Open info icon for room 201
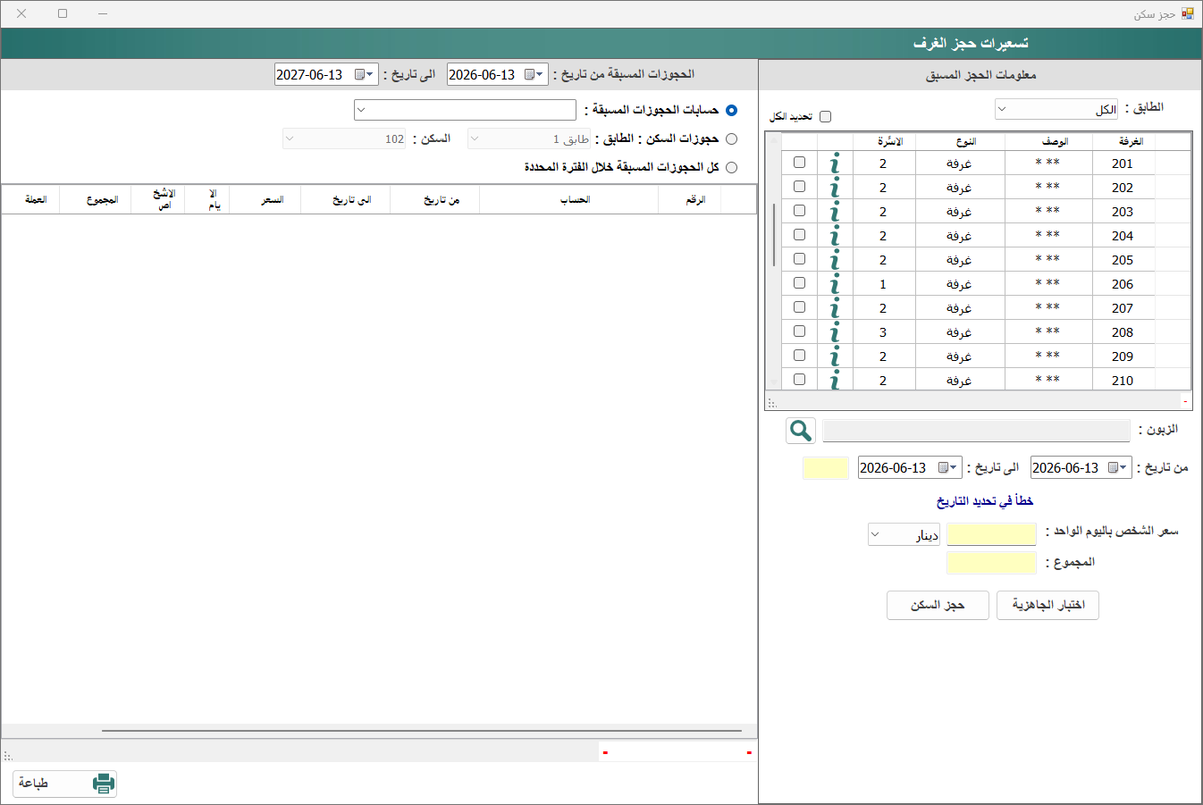 (x=835, y=163)
